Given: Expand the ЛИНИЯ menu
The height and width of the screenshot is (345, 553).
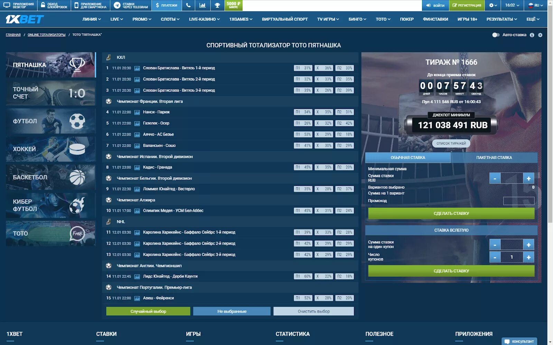Looking at the screenshot, I should pos(92,19).
